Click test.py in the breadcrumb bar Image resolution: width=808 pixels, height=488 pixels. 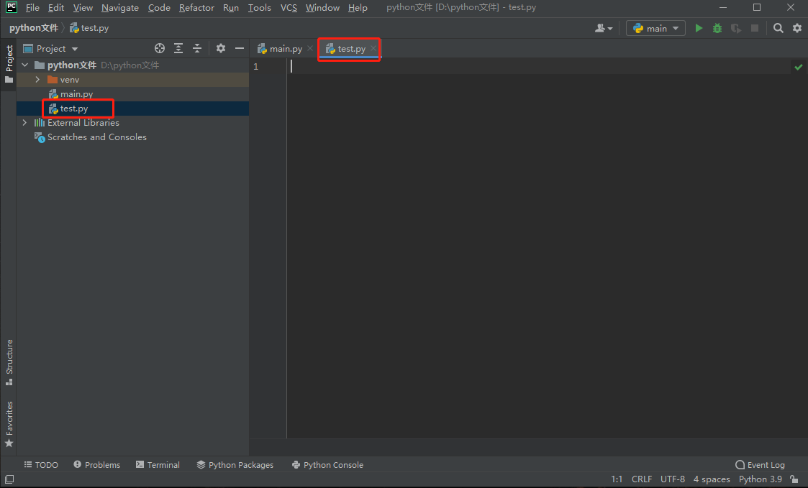[89, 28]
